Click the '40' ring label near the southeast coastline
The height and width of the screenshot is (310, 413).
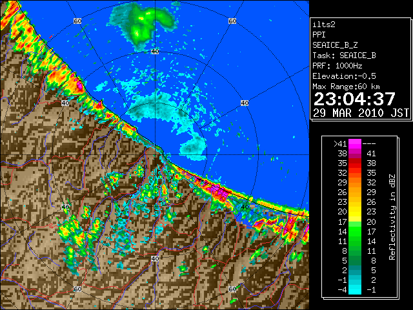pos(245,207)
